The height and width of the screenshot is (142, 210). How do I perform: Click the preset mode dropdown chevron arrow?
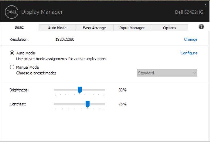click(x=194, y=73)
